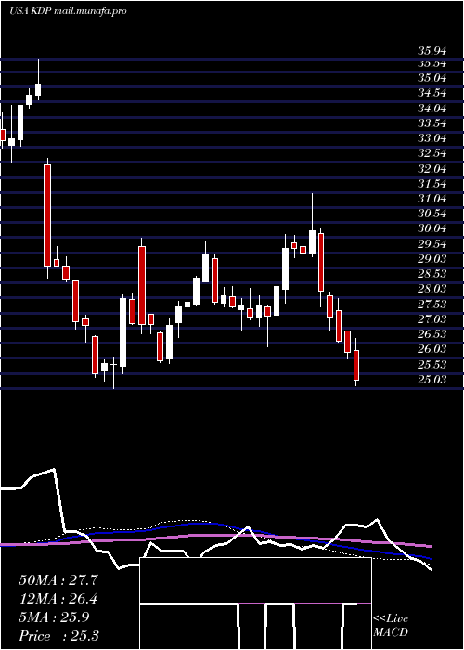This screenshot has width=464, height=650.
Task: Click the USA KDP mail.munafa.pro title text
Action: tap(68, 11)
